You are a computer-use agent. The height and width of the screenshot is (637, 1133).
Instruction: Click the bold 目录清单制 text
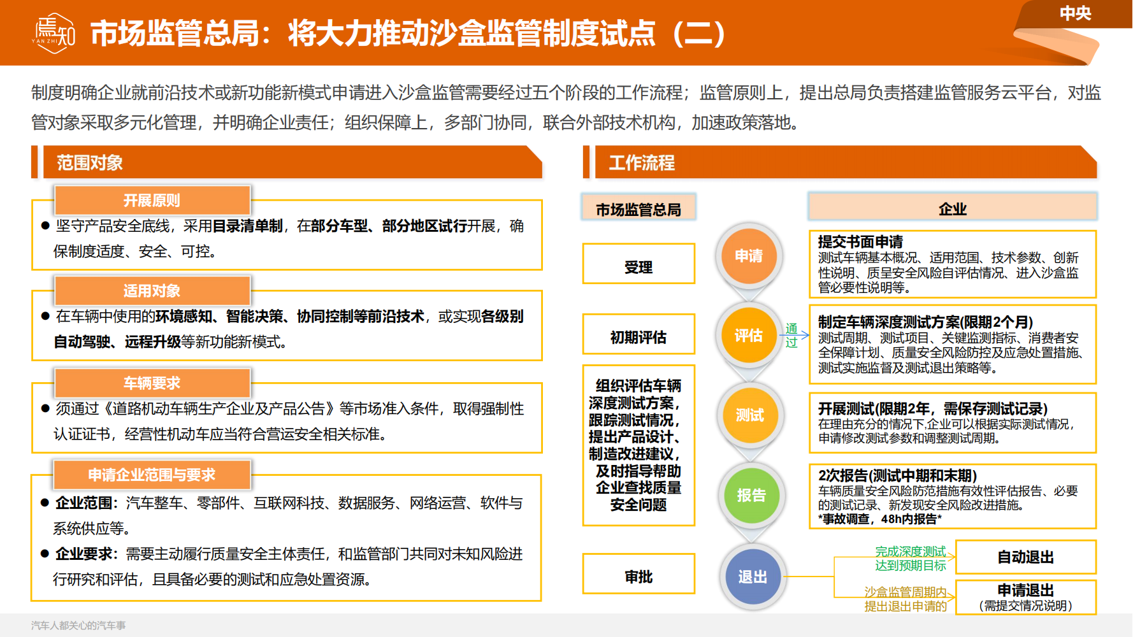click(247, 226)
